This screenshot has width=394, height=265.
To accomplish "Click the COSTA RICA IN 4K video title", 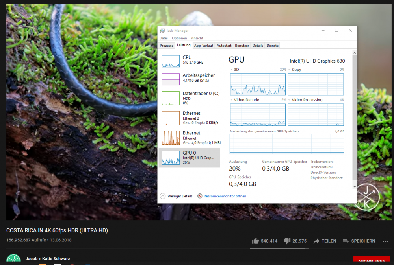I will tap(57, 230).
